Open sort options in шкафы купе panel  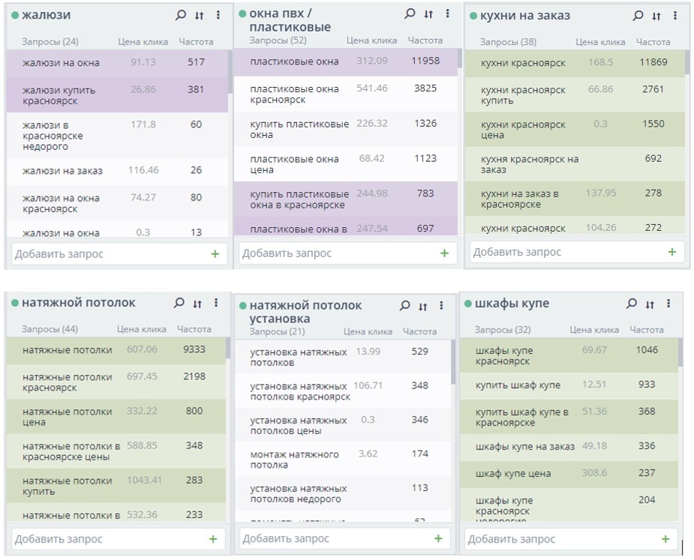click(650, 304)
